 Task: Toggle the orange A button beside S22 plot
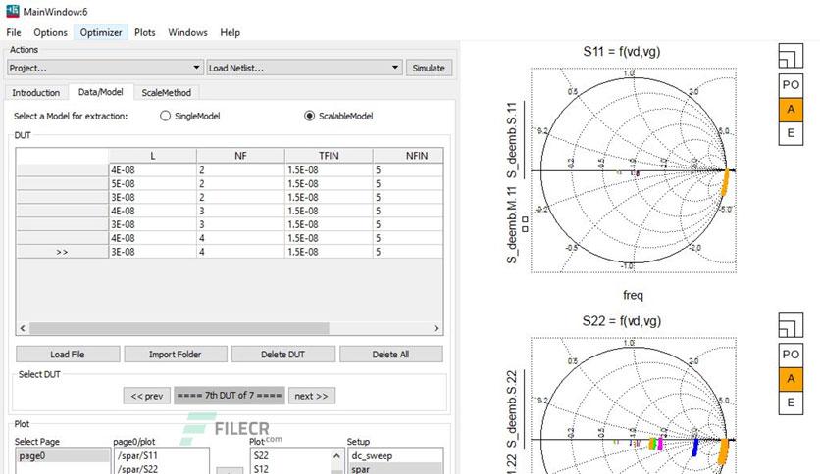791,378
